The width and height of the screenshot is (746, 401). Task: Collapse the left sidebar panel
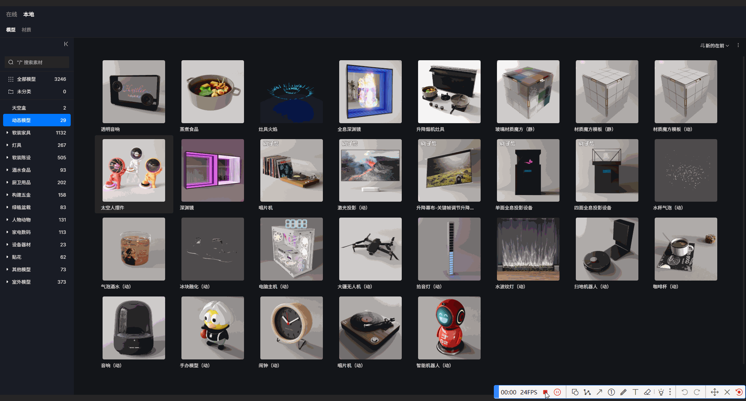[x=66, y=44]
